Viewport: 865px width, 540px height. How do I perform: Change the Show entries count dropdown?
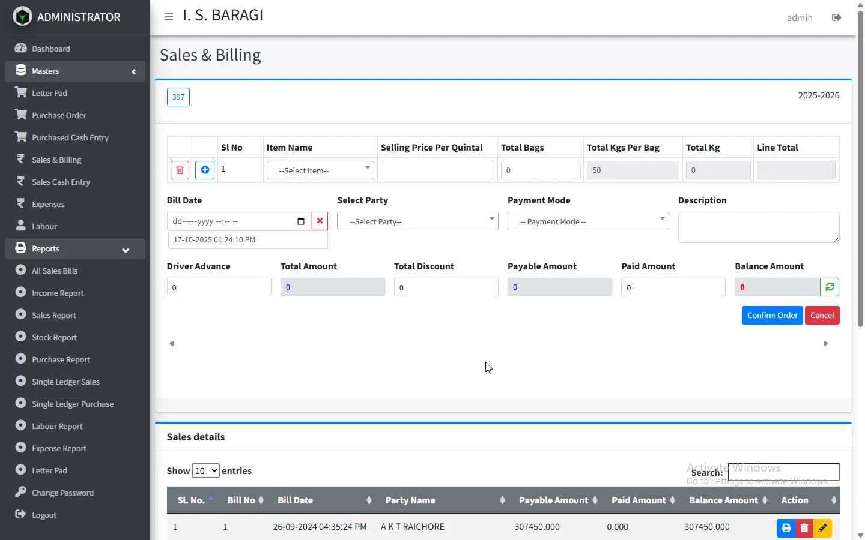205,471
